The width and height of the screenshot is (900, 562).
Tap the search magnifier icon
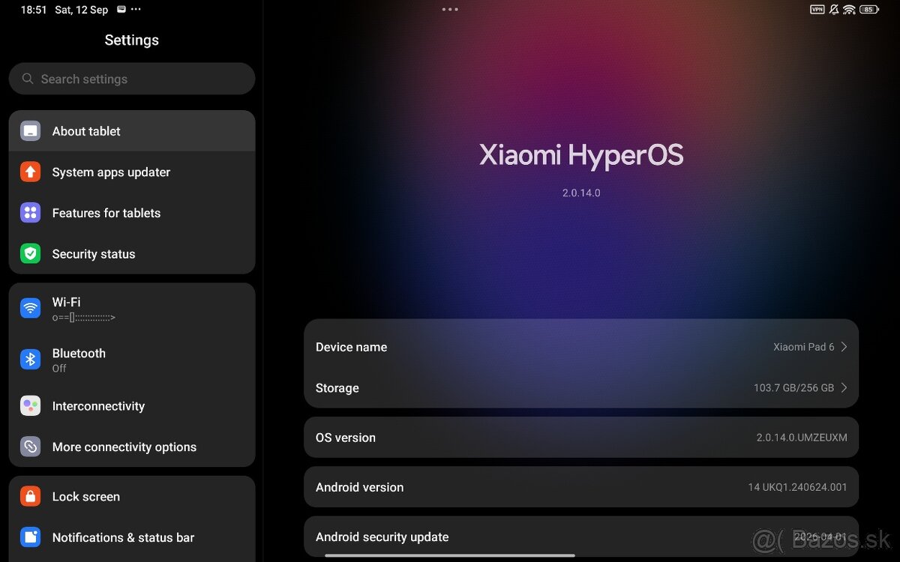(x=28, y=79)
